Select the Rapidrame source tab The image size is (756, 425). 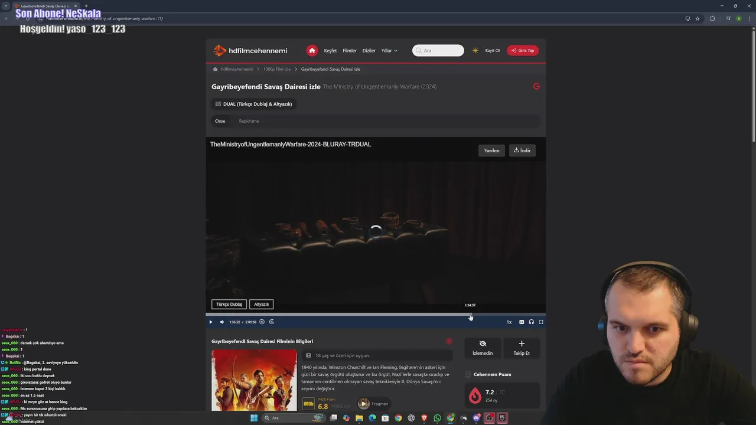click(249, 121)
